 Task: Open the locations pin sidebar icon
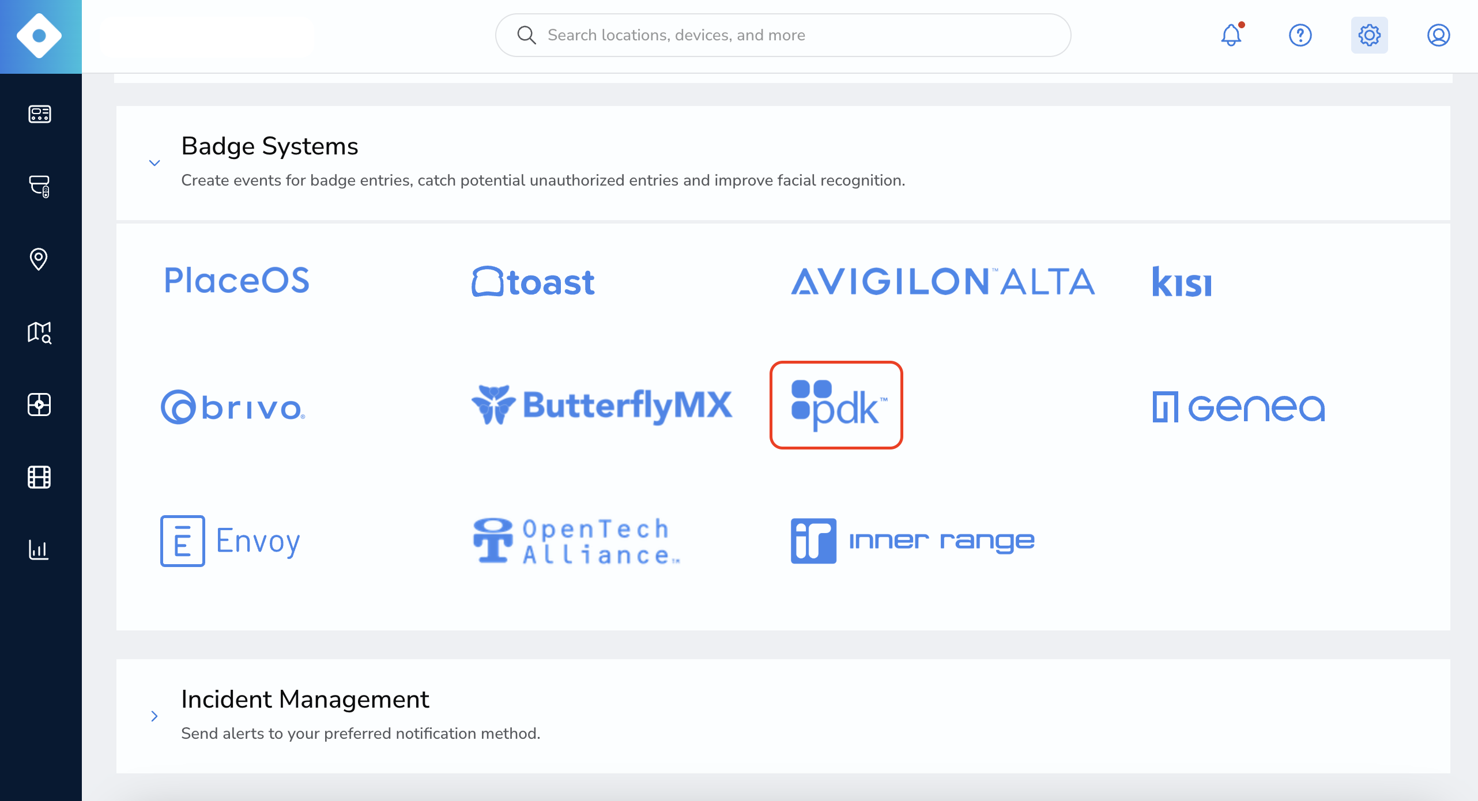pos(39,259)
